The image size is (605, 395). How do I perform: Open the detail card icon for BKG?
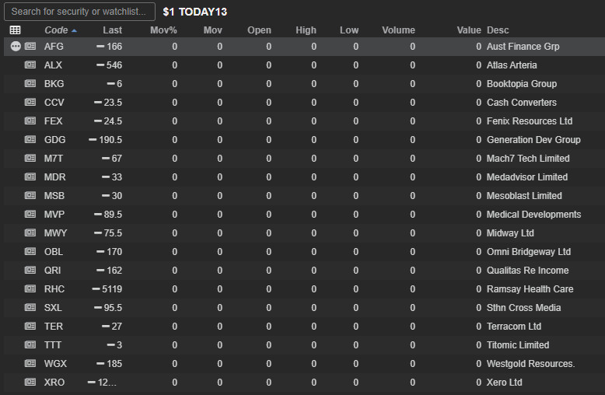[30, 83]
